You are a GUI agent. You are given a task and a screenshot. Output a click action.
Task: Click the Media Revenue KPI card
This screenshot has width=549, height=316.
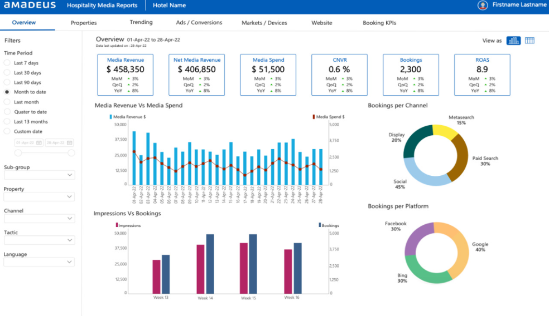click(x=126, y=75)
